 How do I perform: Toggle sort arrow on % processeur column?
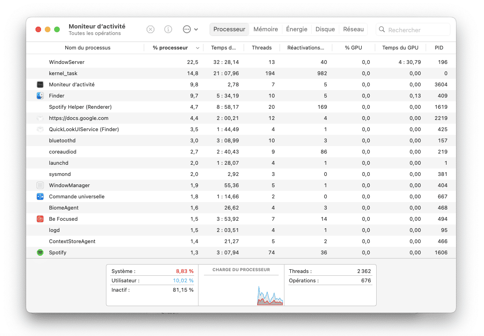[x=197, y=48]
